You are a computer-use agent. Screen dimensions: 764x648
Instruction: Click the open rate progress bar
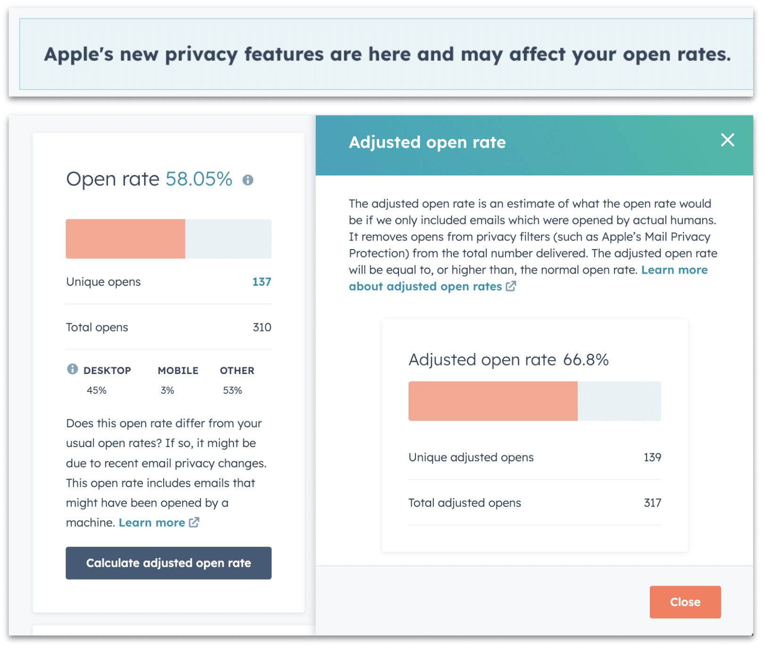pyautogui.click(x=168, y=238)
